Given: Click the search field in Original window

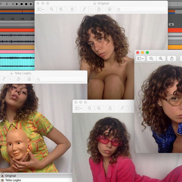Looking at the screenshot, I should pos(141,9).
